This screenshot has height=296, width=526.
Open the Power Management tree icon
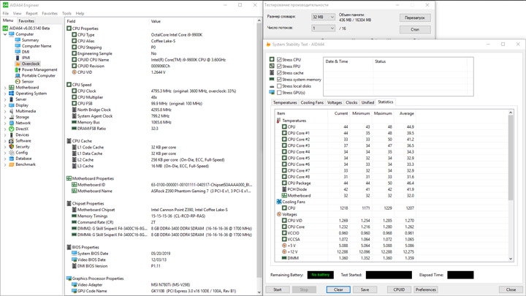pos(18,69)
